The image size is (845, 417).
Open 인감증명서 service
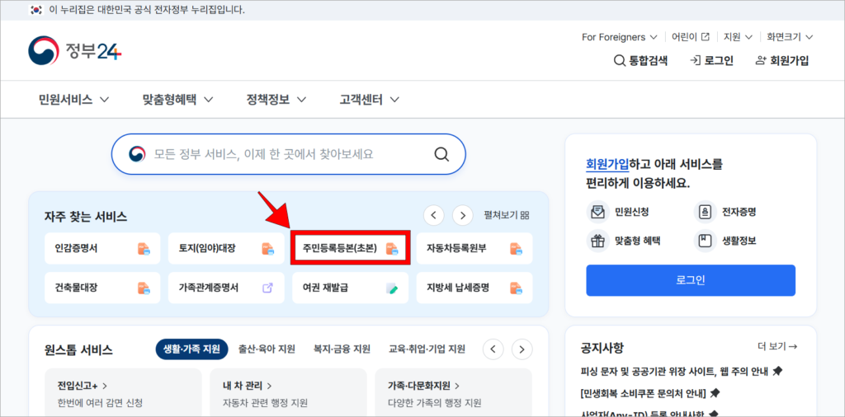(102, 249)
